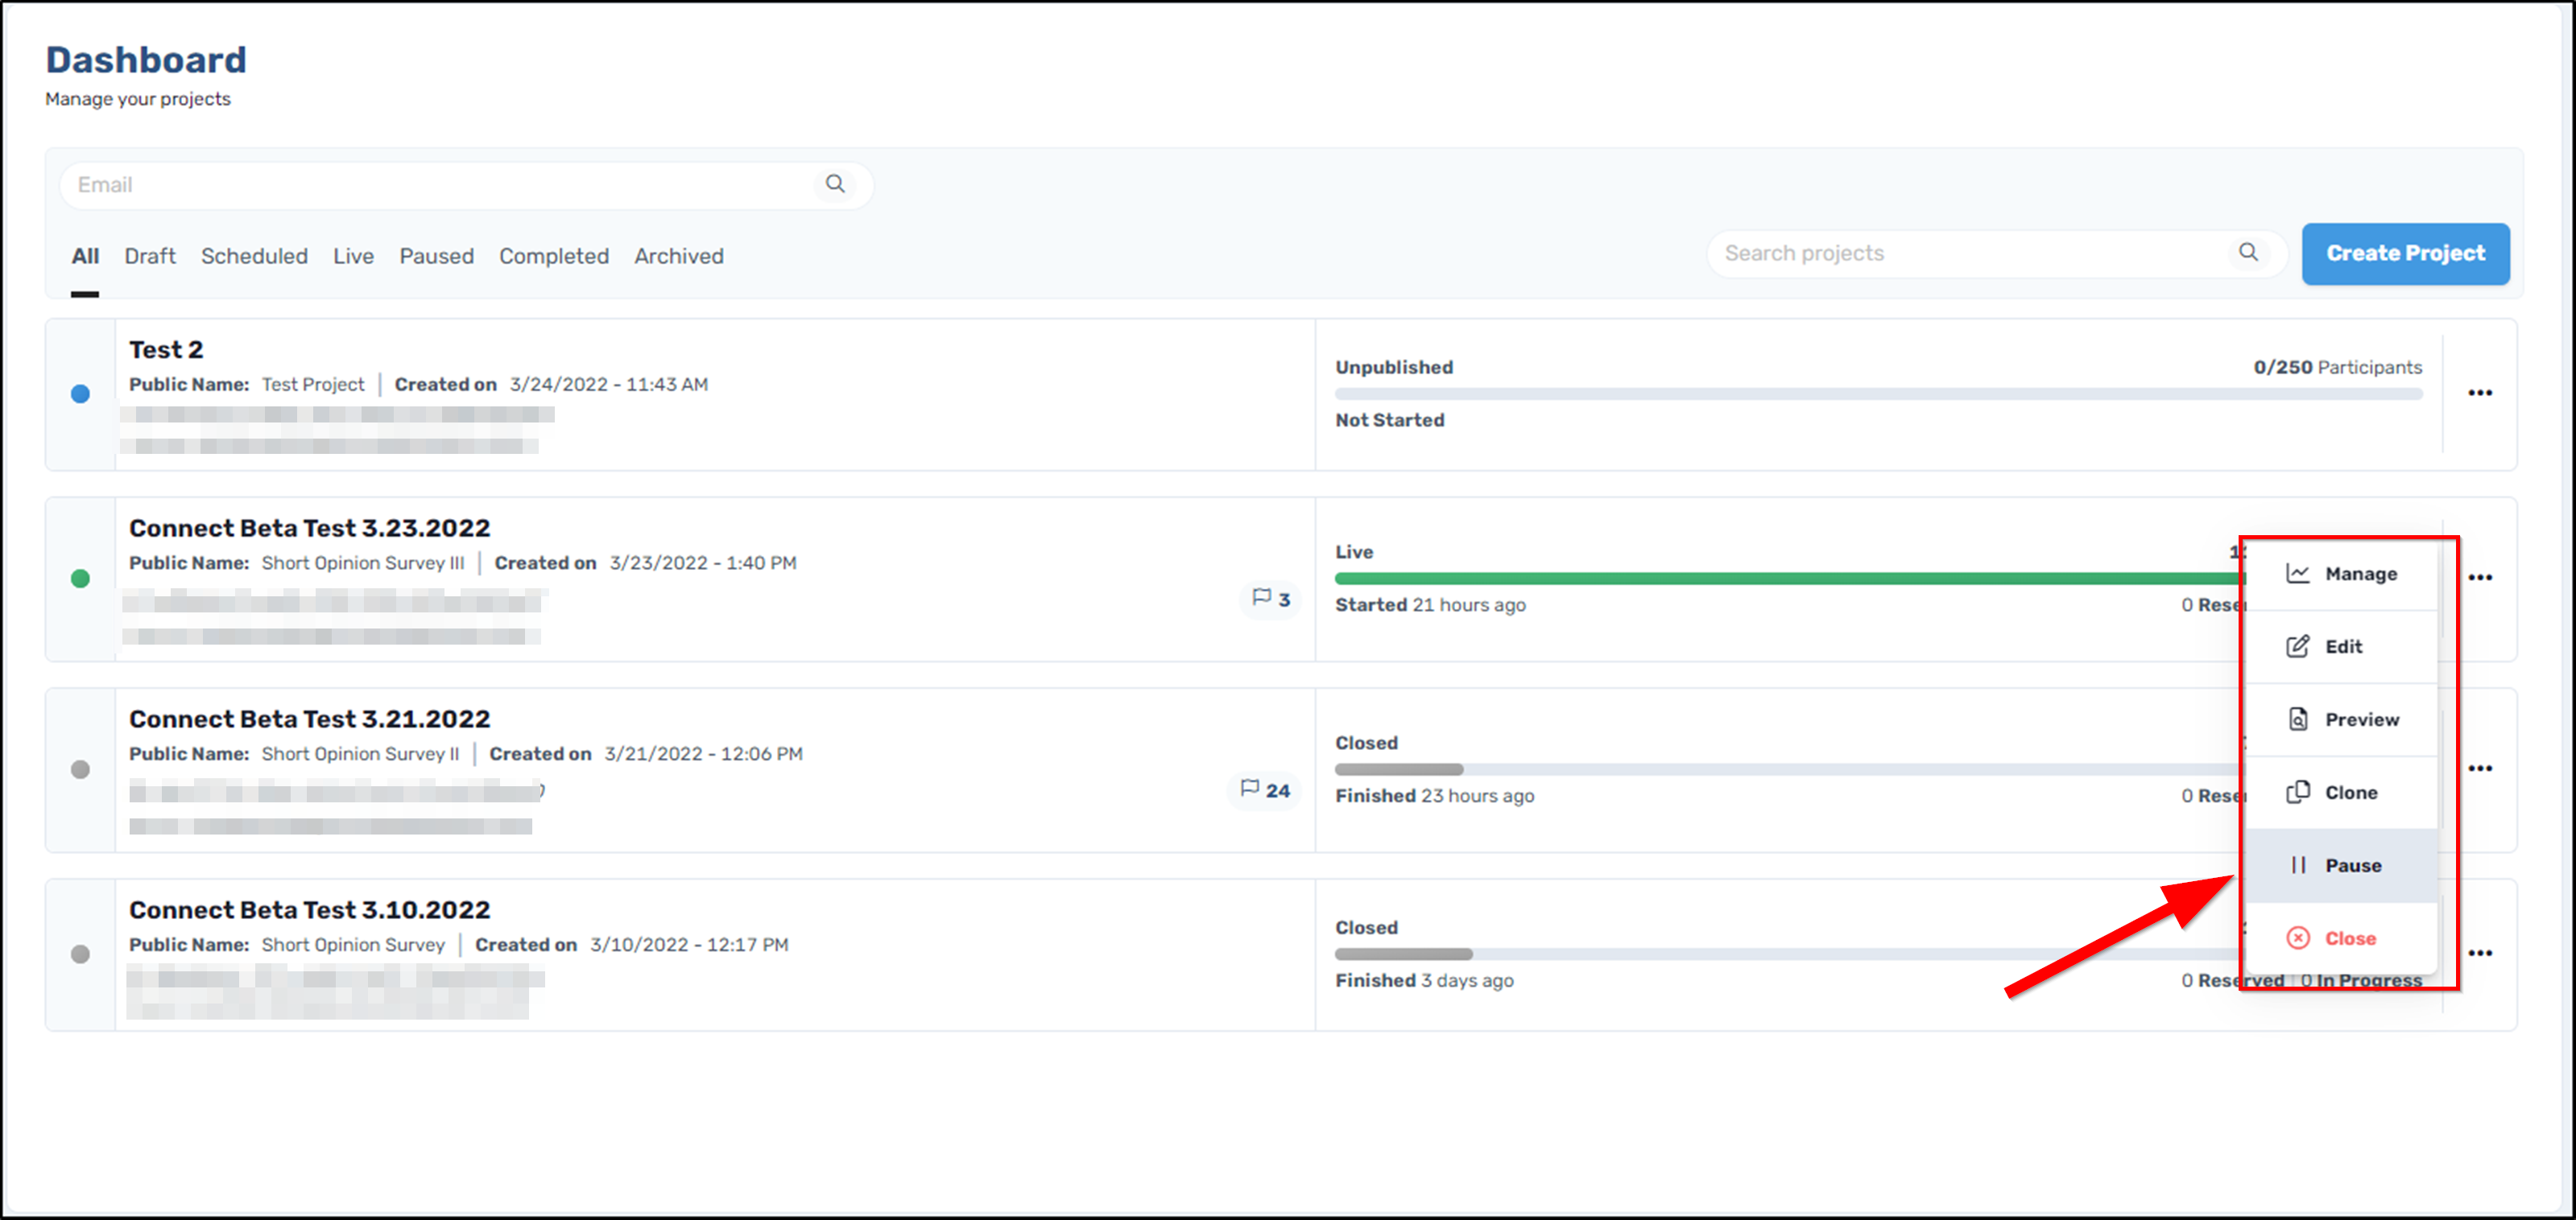Open three-dot menu for Connect Beta Test 3.23.2022

2480,578
